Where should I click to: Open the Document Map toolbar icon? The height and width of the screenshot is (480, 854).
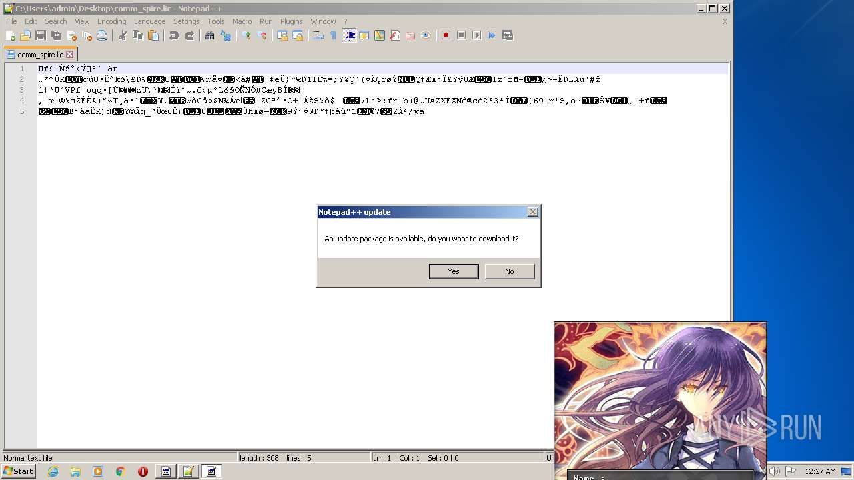(x=380, y=35)
